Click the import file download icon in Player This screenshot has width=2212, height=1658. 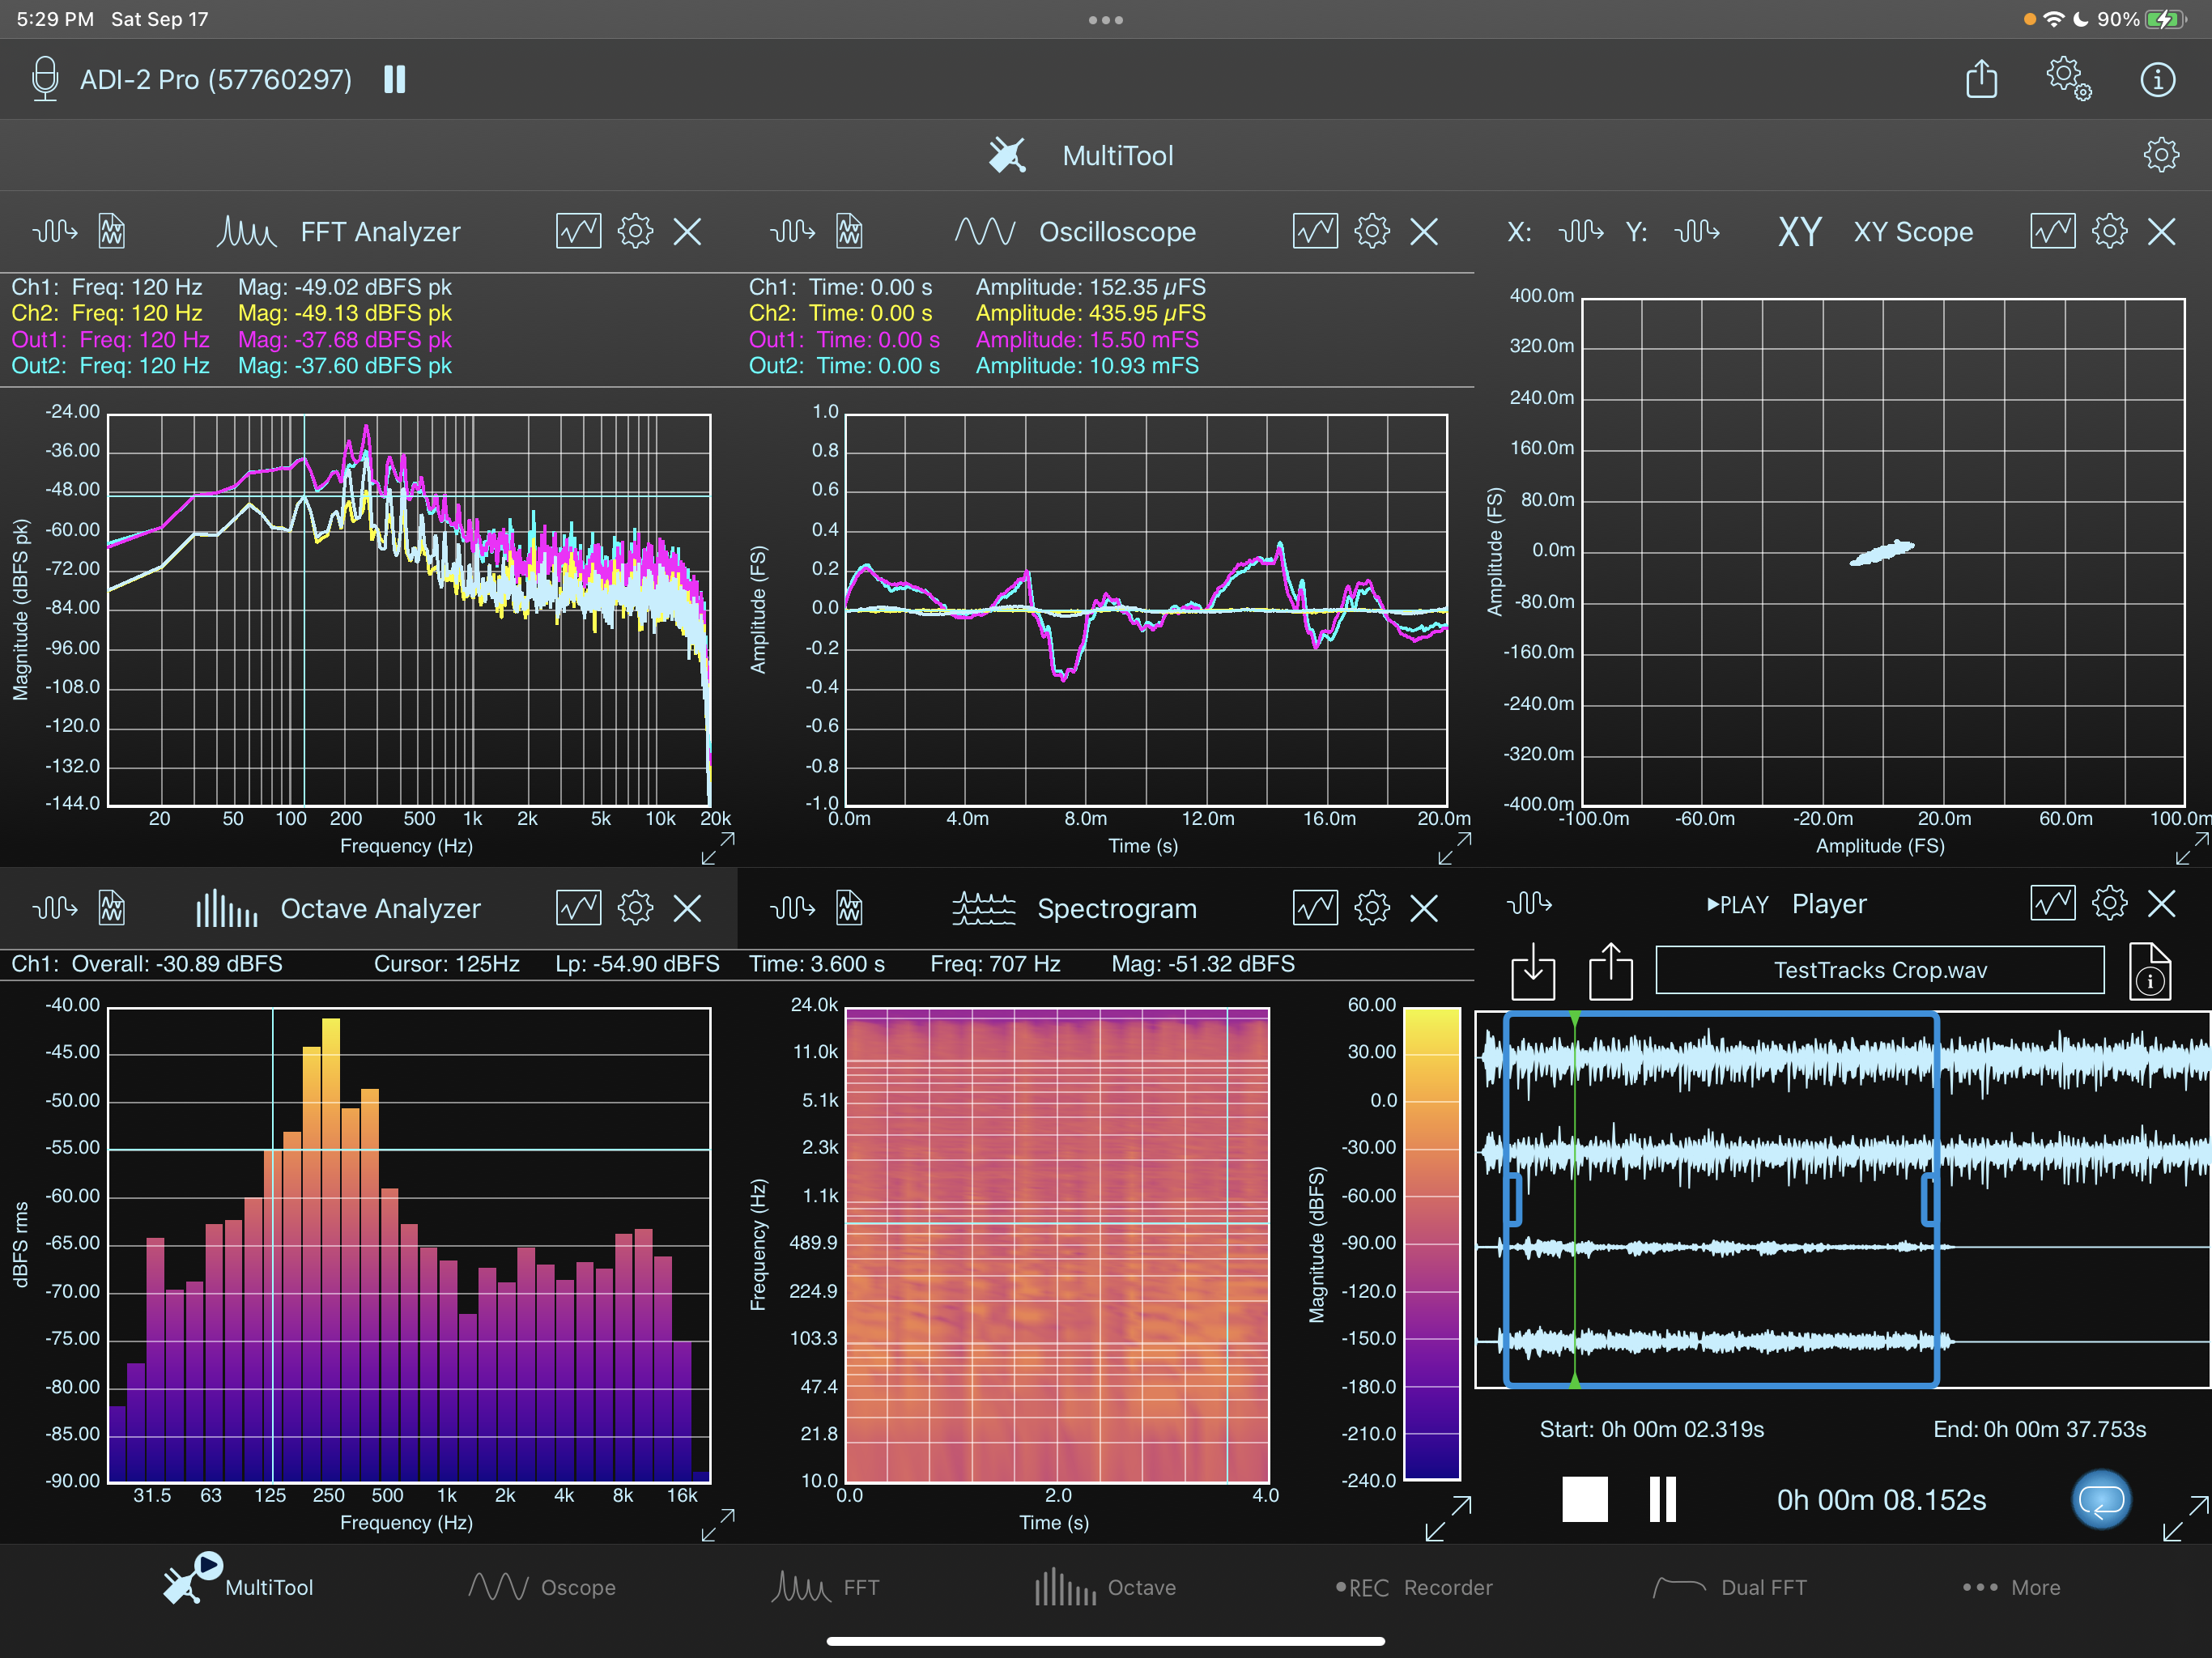point(1532,970)
